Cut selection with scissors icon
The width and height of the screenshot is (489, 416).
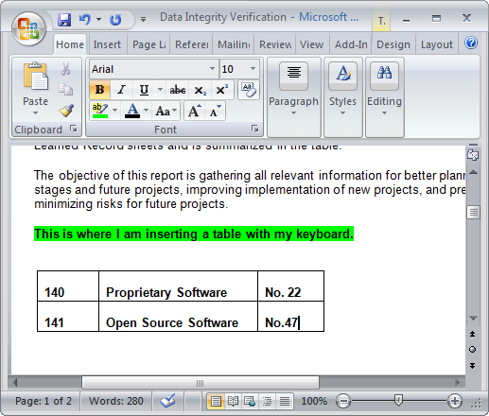(x=65, y=69)
